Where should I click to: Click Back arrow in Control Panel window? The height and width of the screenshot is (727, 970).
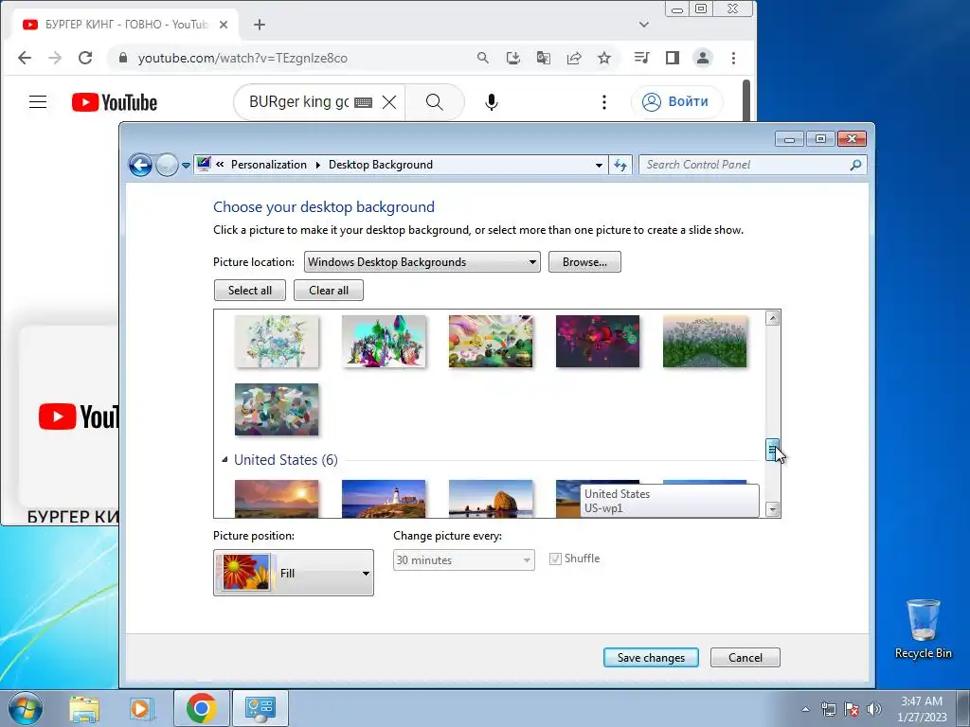point(140,165)
